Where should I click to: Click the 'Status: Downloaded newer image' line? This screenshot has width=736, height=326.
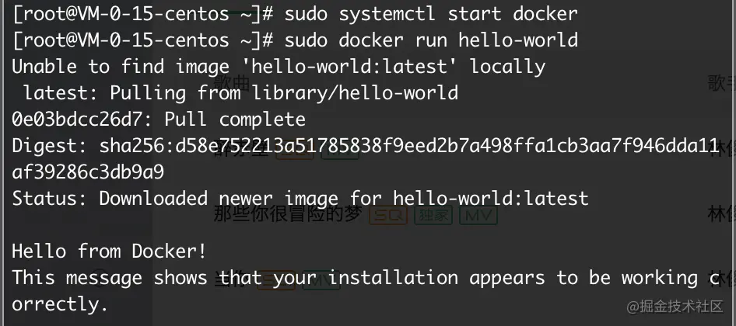[x=300, y=198]
